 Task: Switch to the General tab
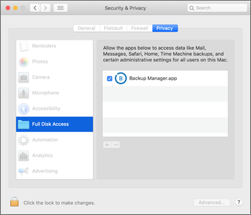(86, 28)
